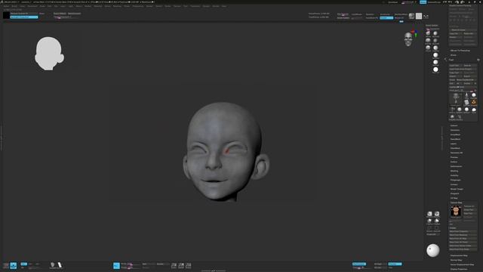483x272 pixels.
Task: Click the blue highlighted icon in bottom-left shelf
Action: [14, 265]
